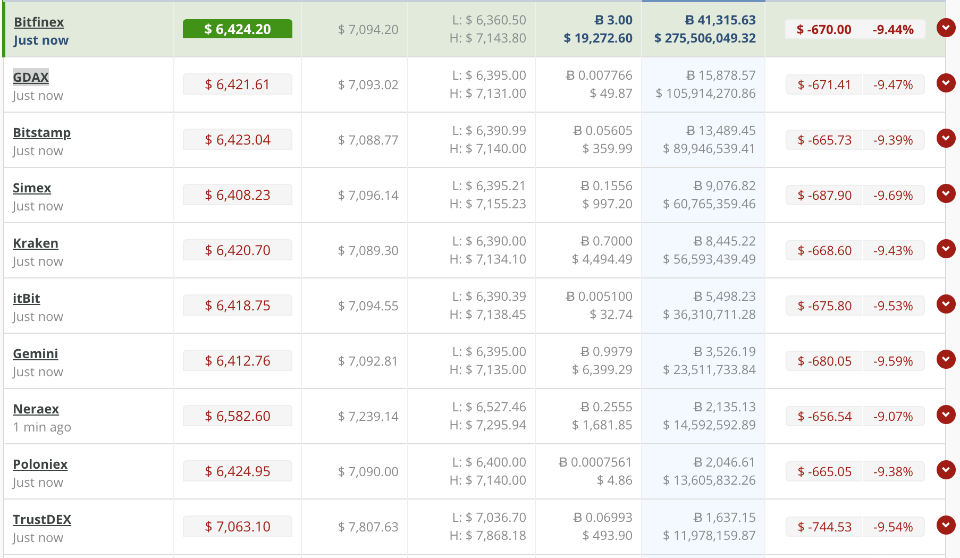Click Kraken volume Ƀ 8,445.22
Viewport: 960px width, 558px height.
coord(725,241)
